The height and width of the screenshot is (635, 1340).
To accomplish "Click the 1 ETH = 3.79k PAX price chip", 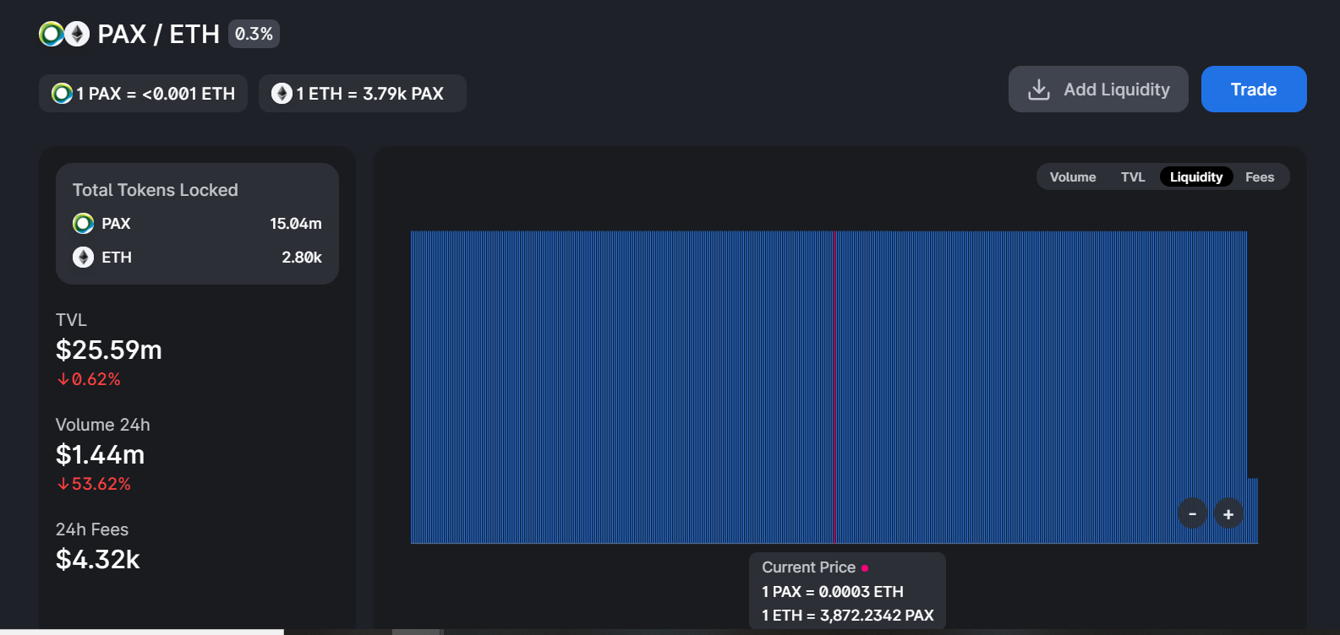I will pyautogui.click(x=363, y=94).
